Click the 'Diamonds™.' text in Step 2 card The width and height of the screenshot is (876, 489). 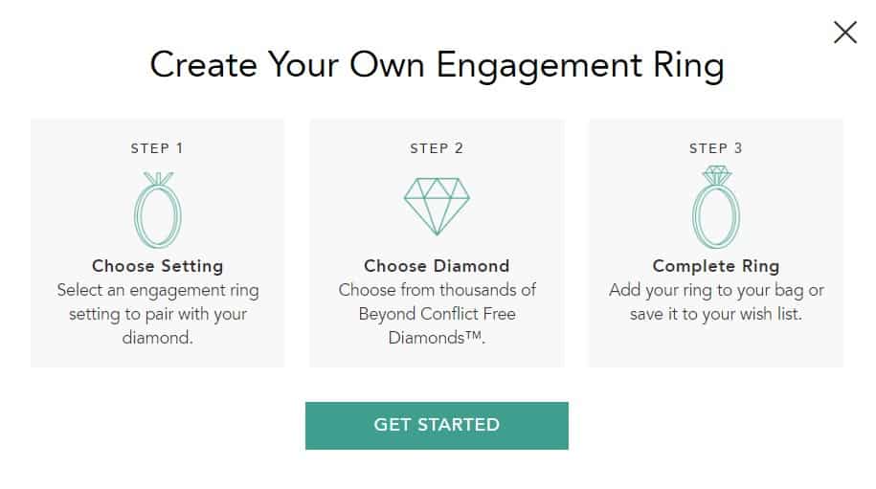pos(437,338)
